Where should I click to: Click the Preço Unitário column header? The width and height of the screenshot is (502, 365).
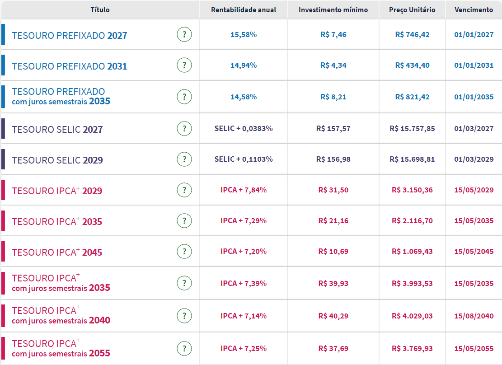412,10
